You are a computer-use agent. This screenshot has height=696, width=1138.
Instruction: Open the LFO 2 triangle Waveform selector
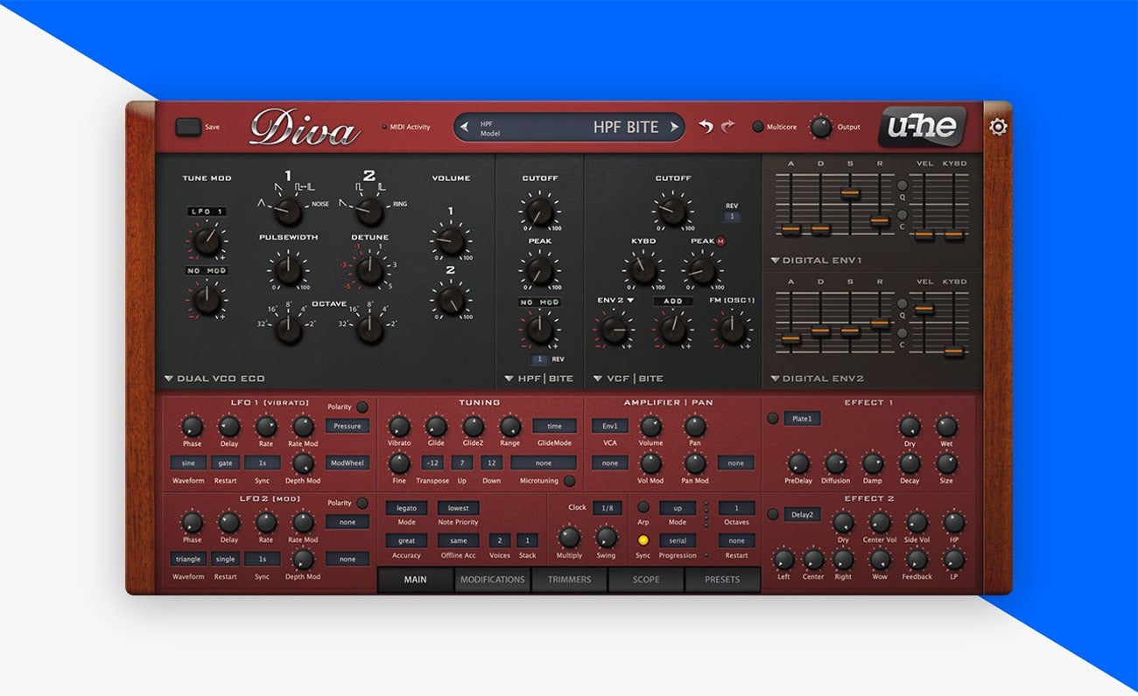pos(188,559)
